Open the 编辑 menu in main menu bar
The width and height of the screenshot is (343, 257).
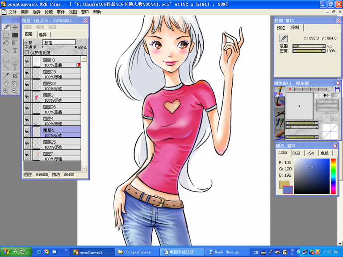[x=25, y=12]
